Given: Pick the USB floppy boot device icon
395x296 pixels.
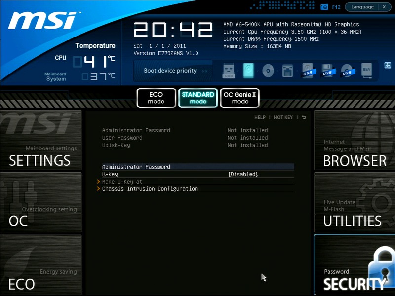Looking at the screenshot, I should point(326,71).
